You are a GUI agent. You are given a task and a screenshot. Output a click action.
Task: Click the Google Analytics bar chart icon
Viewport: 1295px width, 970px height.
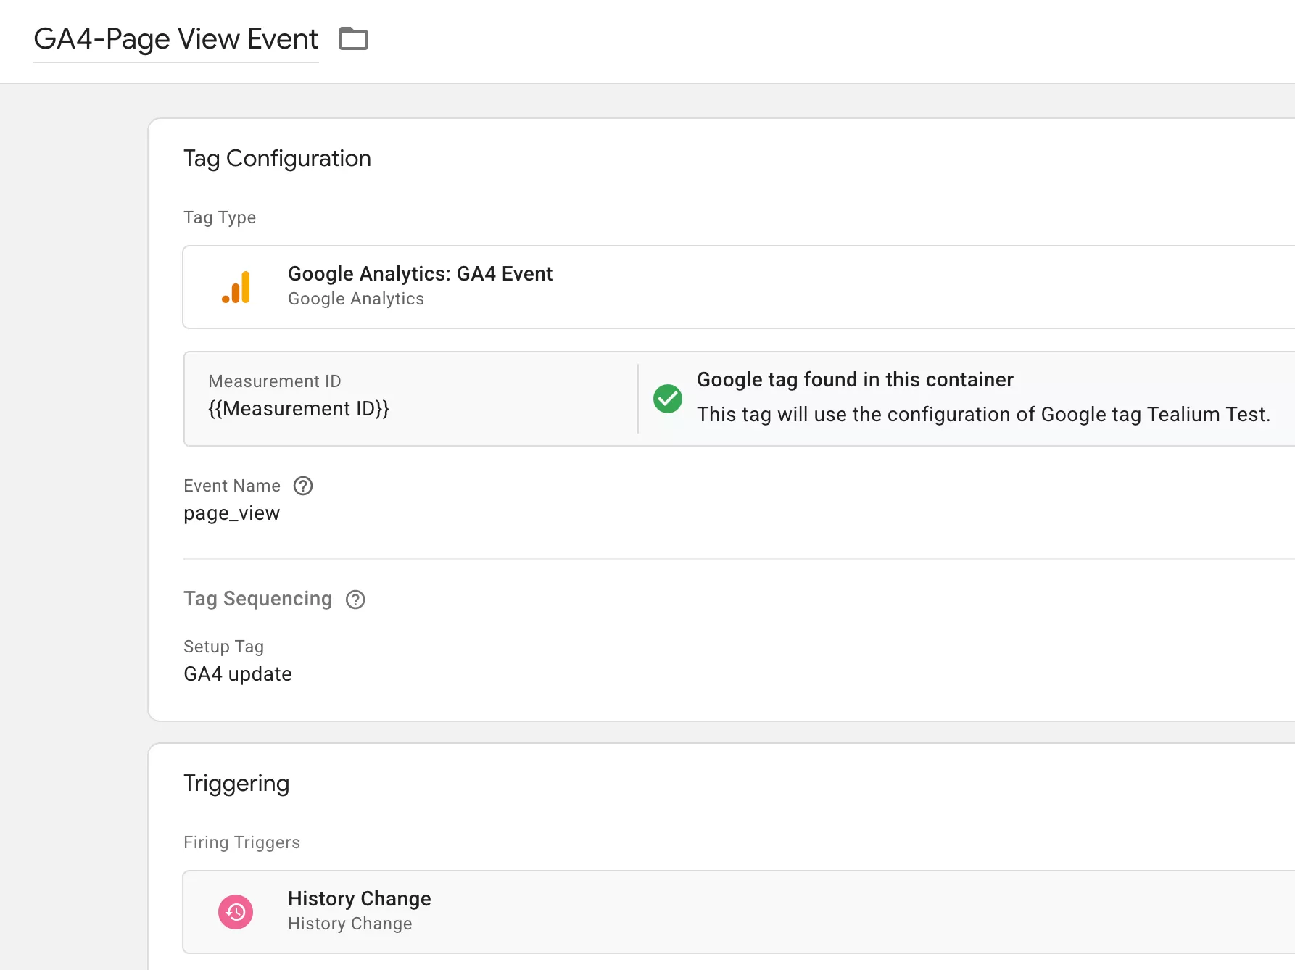236,287
